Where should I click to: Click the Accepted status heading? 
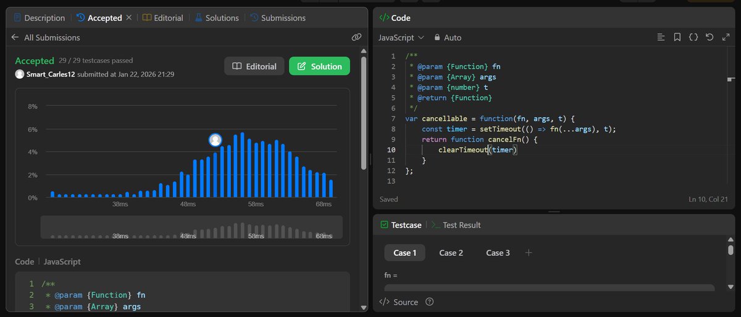coord(35,60)
